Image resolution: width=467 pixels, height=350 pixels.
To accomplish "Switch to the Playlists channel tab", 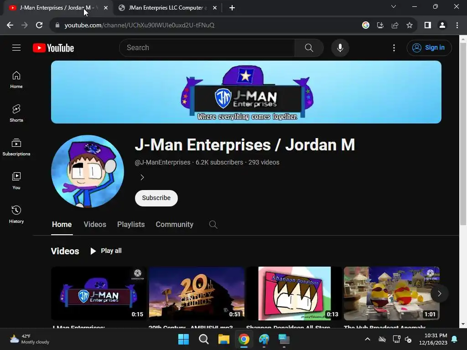I will tap(131, 224).
